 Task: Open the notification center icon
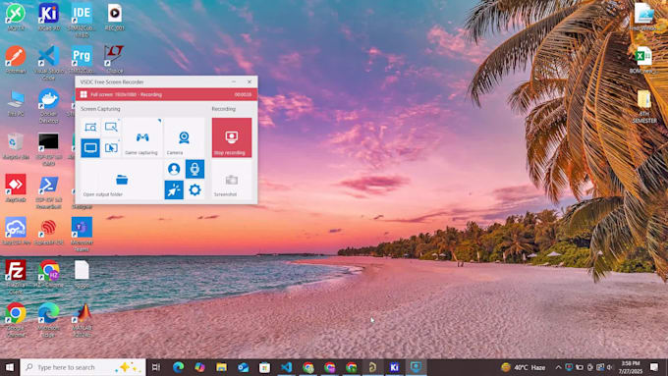(x=654, y=367)
